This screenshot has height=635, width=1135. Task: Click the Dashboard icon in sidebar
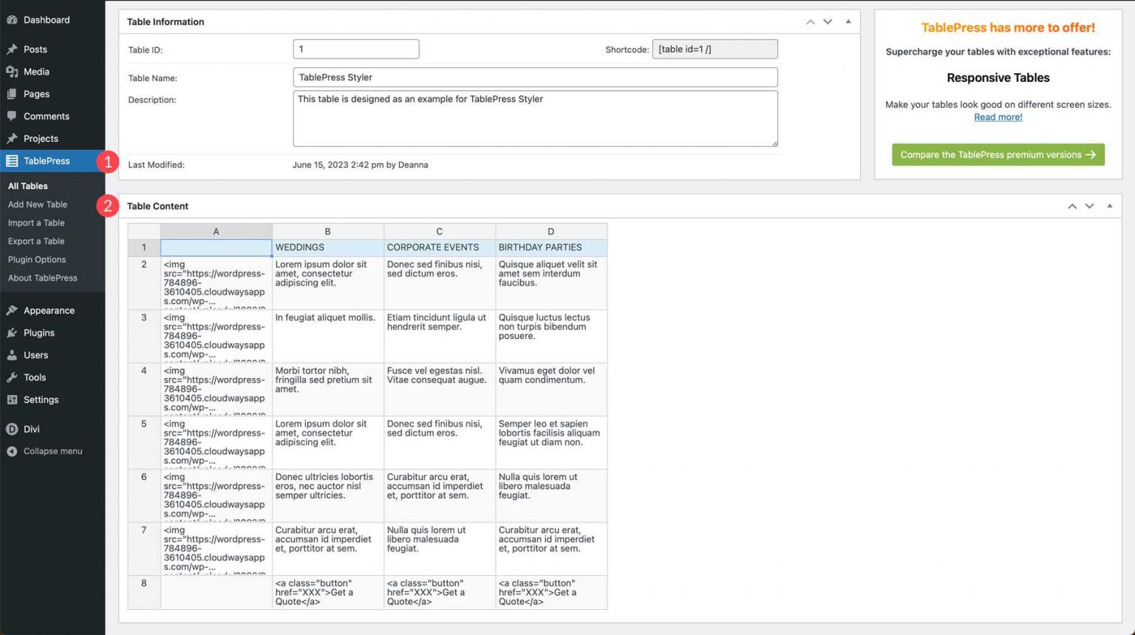(x=12, y=20)
